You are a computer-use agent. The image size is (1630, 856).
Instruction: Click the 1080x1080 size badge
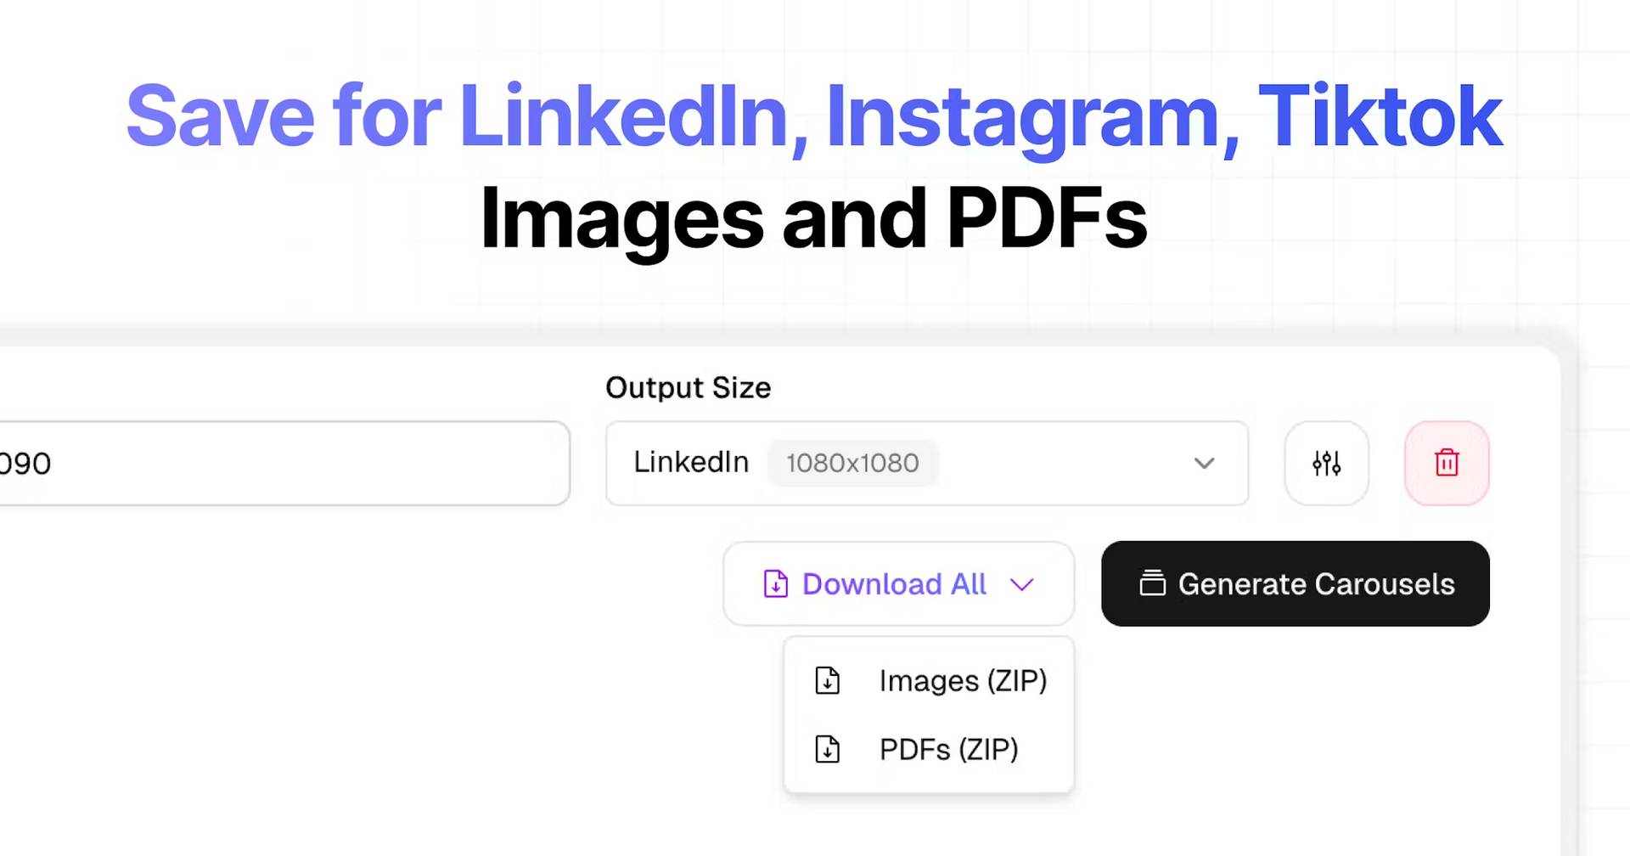click(x=852, y=463)
